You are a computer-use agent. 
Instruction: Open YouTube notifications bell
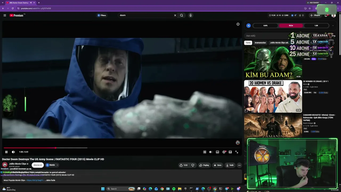tap(326, 15)
